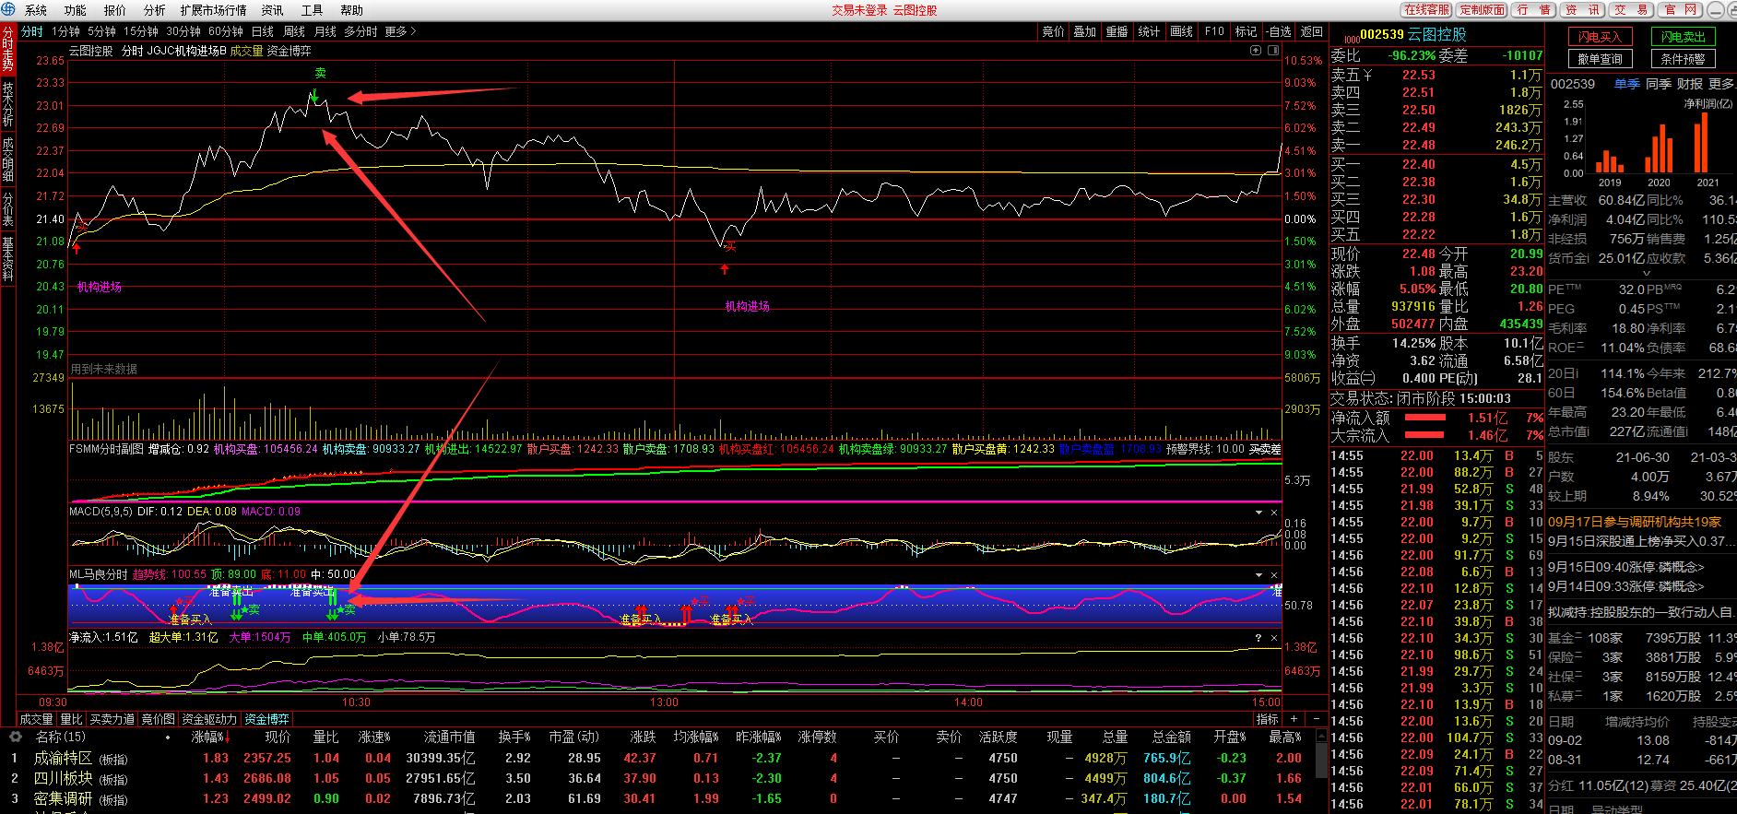The height and width of the screenshot is (814, 1737).
Task: Click the app logo icon in top-left corner
Action: coord(8,10)
